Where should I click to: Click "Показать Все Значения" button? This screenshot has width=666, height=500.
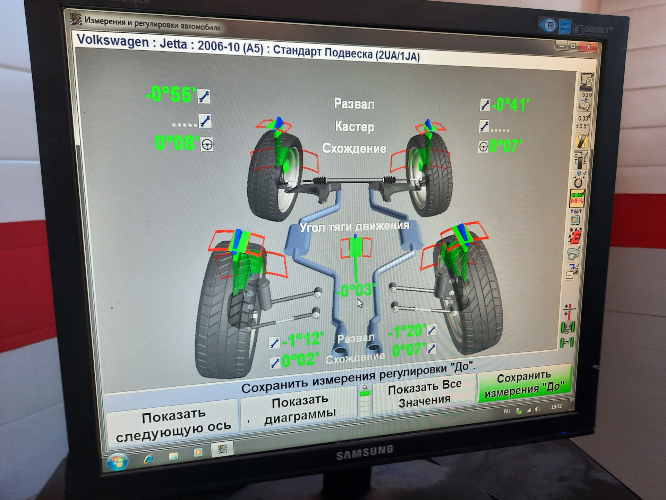click(x=424, y=393)
